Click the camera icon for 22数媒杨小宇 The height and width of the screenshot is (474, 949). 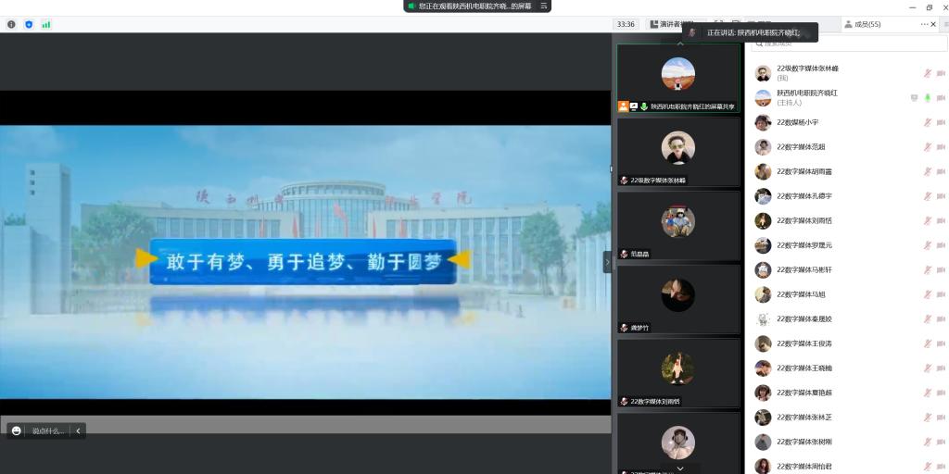point(941,123)
